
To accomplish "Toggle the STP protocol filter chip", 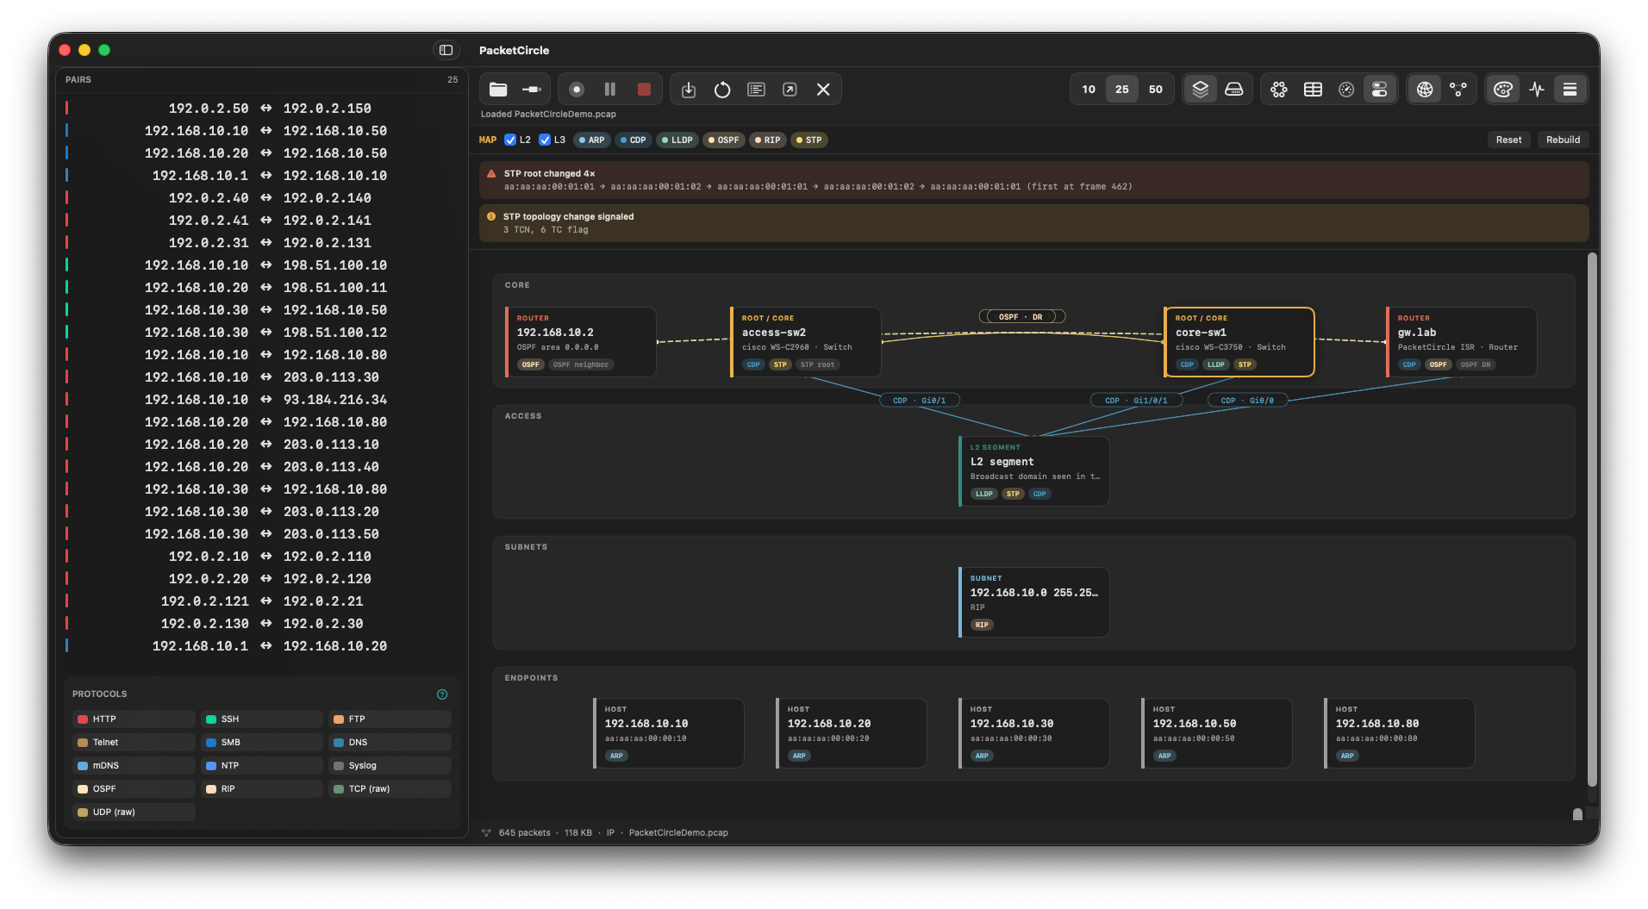I will click(809, 140).
